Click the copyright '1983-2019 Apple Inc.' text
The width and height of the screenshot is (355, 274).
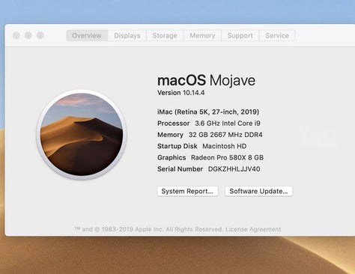tap(133, 229)
